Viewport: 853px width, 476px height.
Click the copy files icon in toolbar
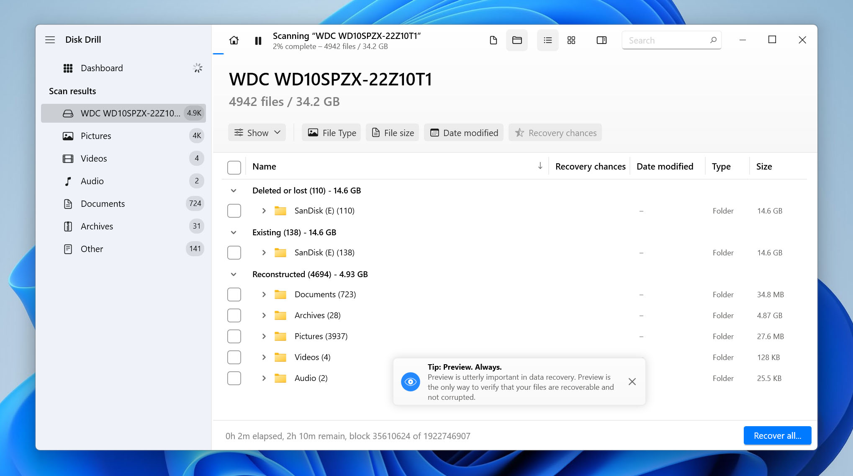(493, 40)
